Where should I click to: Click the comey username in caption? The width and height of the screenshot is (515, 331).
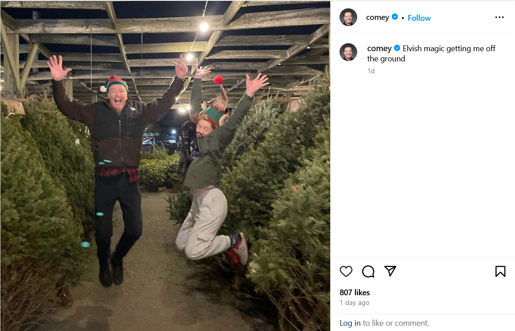pos(379,49)
